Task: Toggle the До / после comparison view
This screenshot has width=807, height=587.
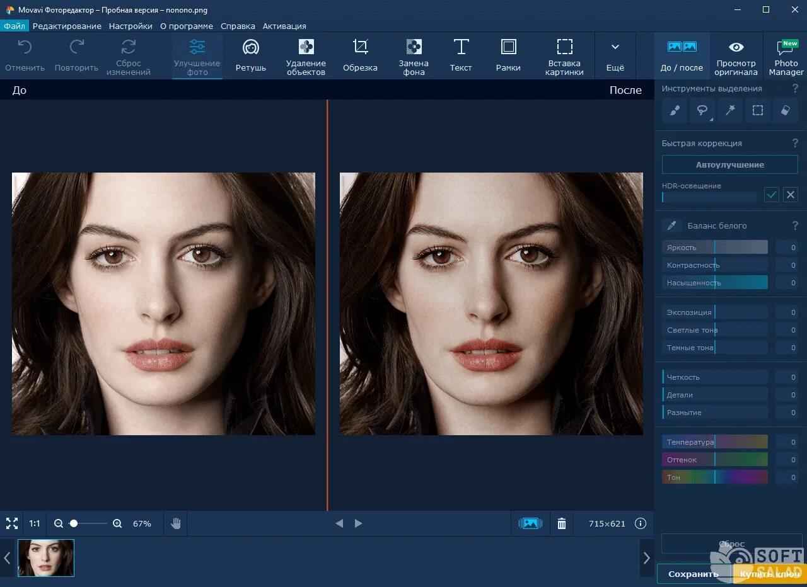Action: pos(682,55)
